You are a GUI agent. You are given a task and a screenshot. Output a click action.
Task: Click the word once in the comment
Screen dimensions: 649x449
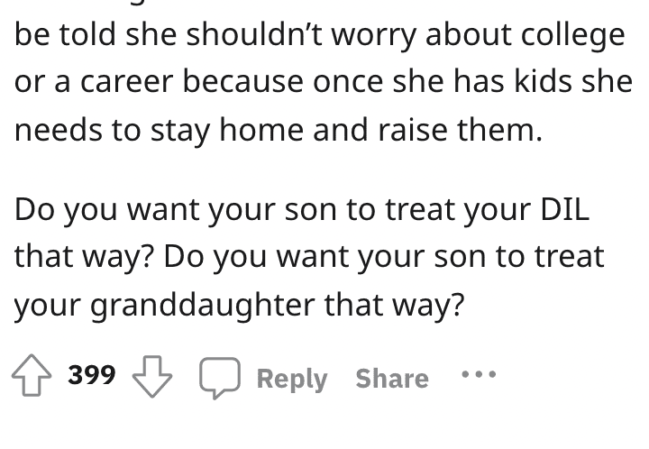click(x=348, y=82)
